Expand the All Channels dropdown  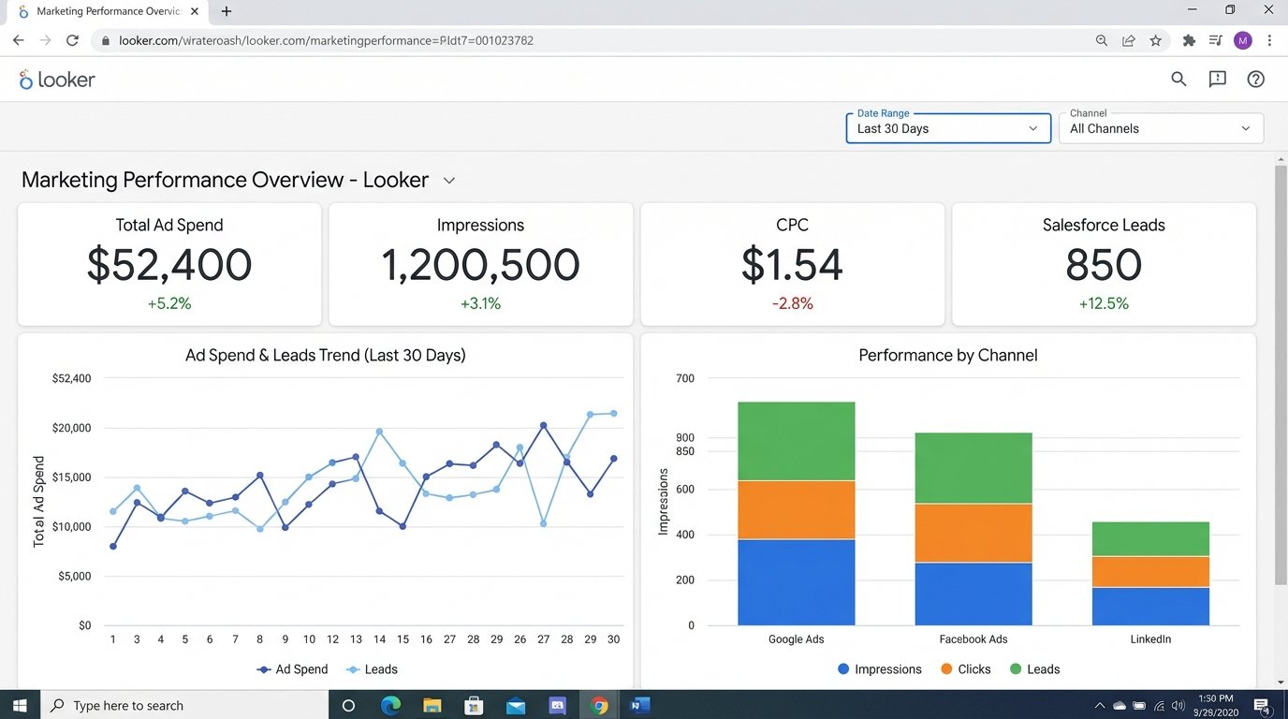tap(1161, 128)
